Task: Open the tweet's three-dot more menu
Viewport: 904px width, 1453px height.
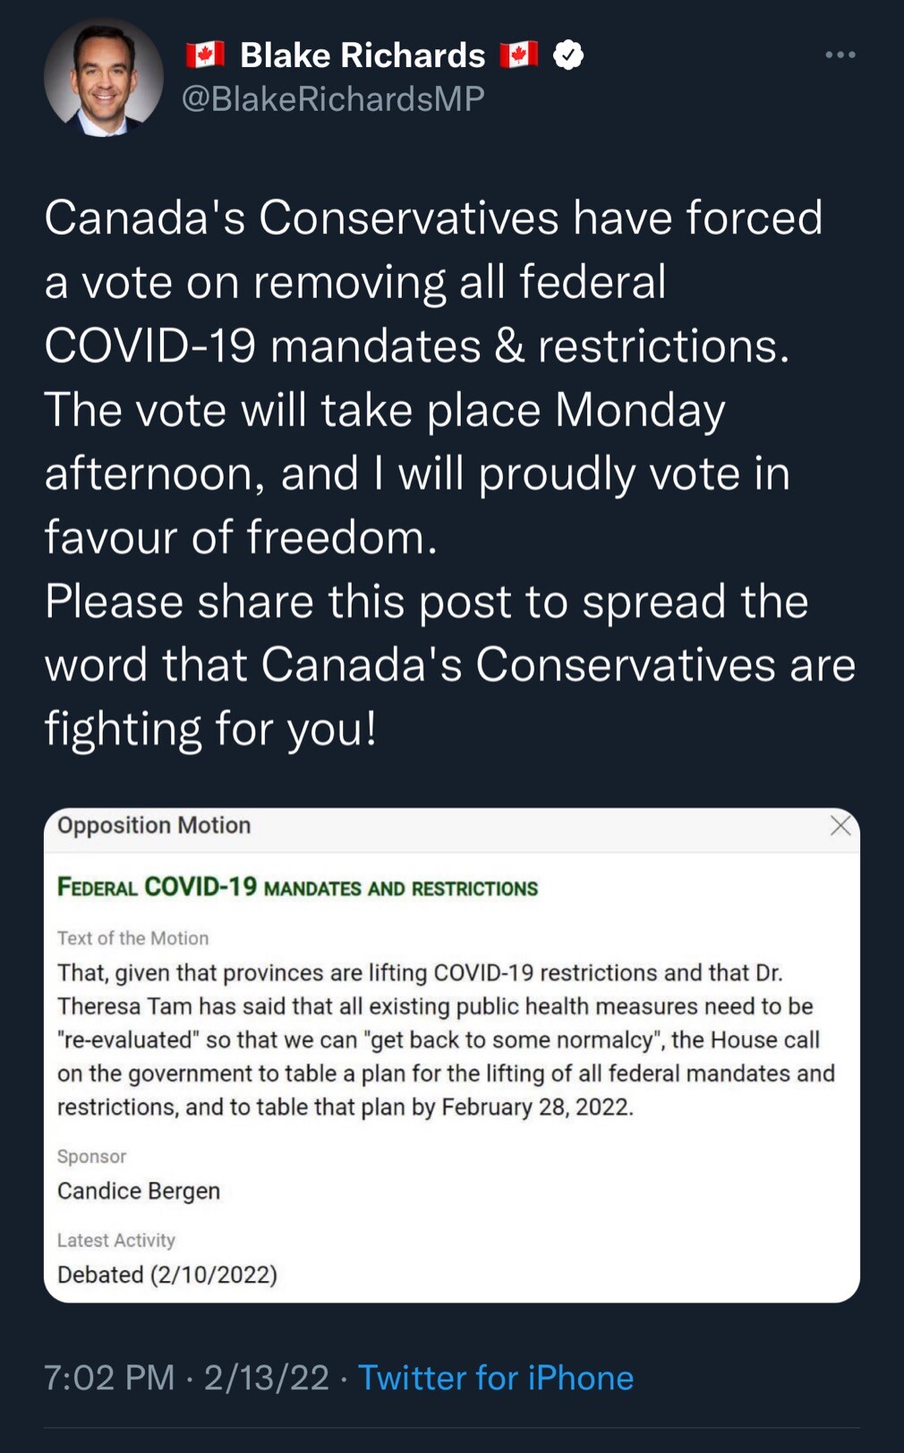Action: pyautogui.click(x=840, y=55)
